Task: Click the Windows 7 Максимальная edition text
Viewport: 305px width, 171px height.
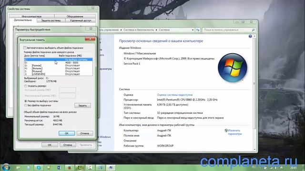Action: (140, 53)
